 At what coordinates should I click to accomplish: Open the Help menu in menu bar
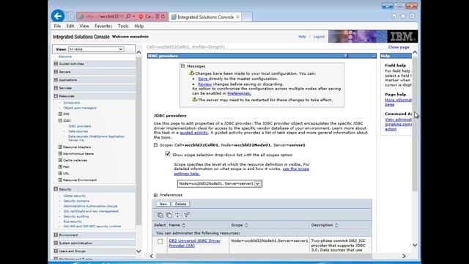pos(139,26)
